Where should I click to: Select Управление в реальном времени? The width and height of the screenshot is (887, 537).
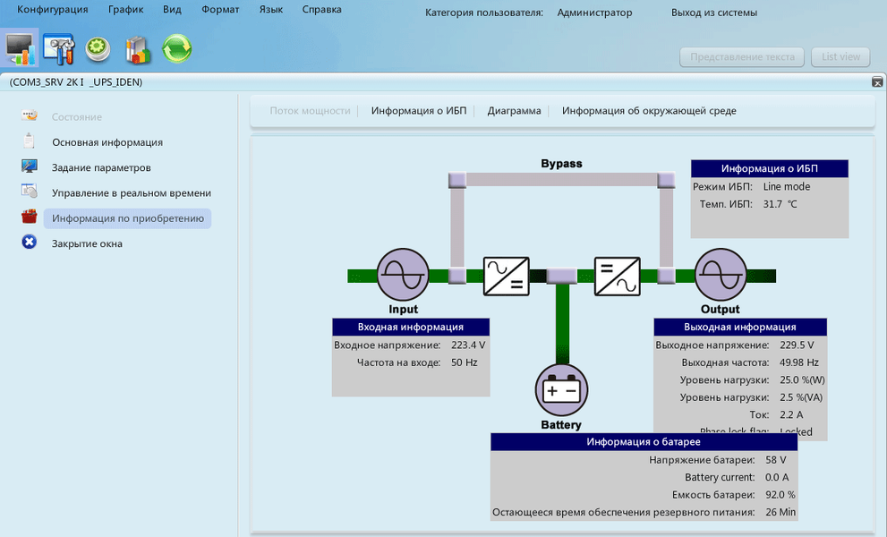tap(132, 193)
